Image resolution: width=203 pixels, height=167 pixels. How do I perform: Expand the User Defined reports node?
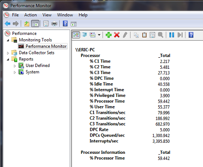tap(15, 66)
